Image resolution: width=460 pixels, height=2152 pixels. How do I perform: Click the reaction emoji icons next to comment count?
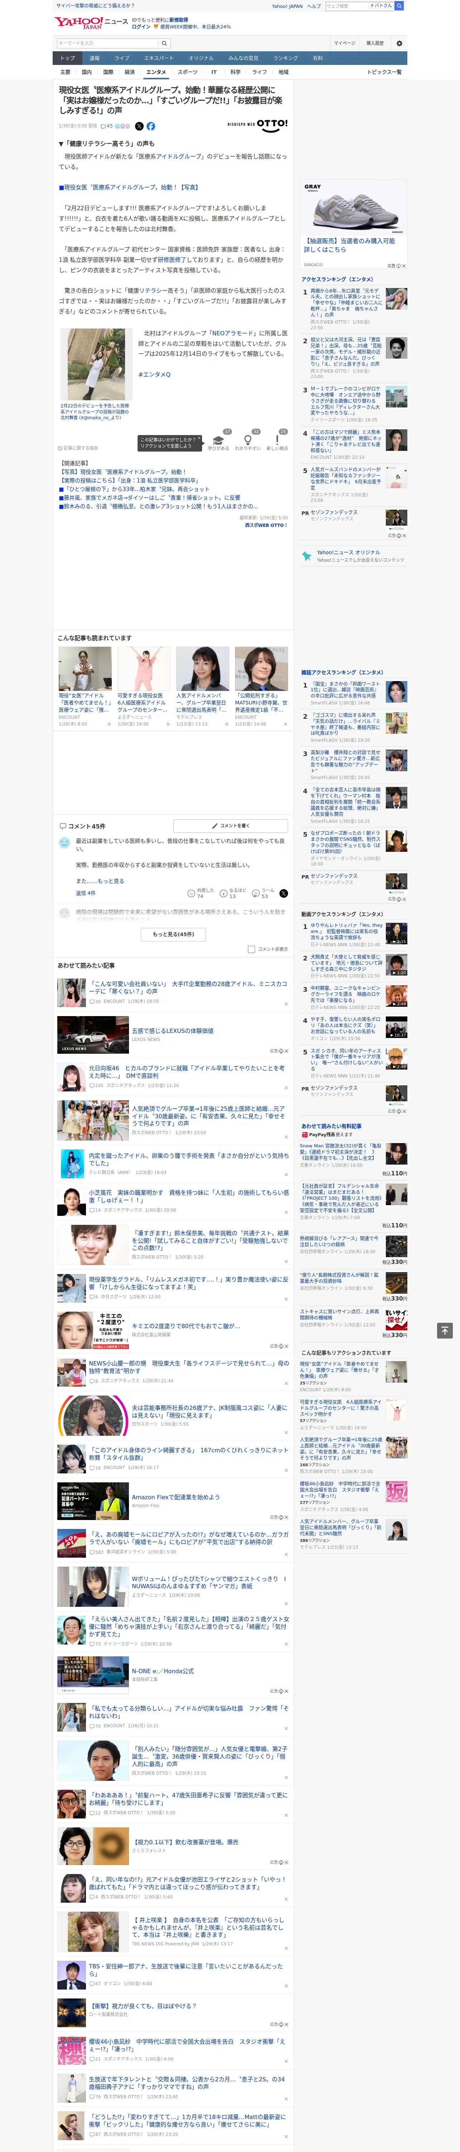coord(123,126)
